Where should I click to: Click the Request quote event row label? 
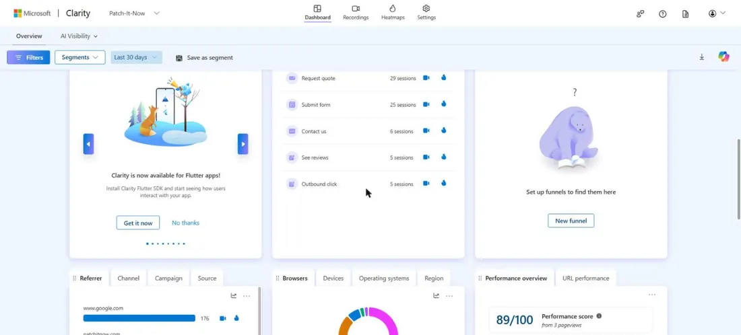[x=318, y=78]
